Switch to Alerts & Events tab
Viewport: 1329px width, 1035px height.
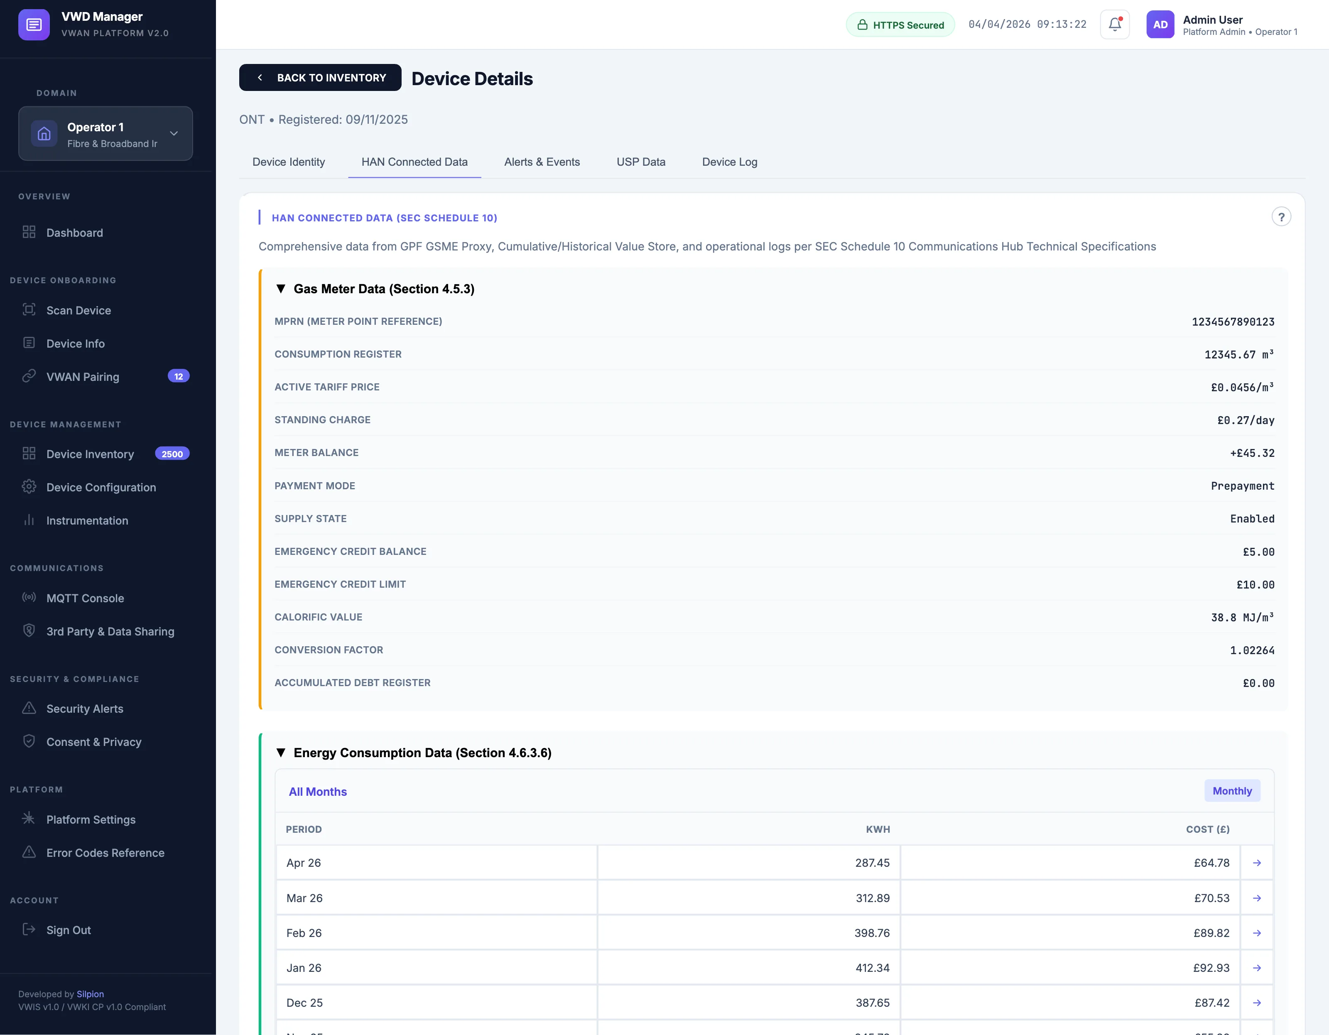[x=542, y=162]
